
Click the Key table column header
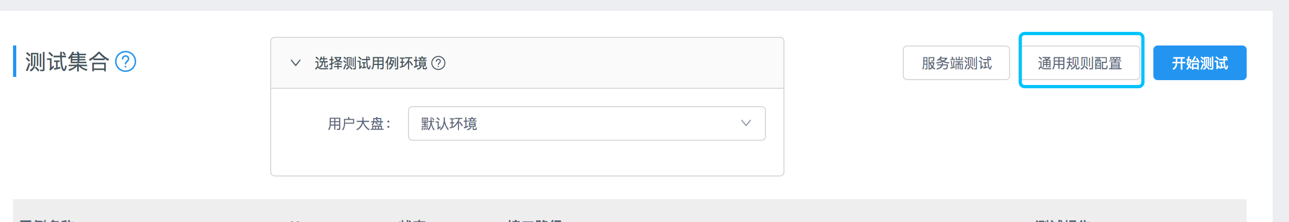pos(296,220)
